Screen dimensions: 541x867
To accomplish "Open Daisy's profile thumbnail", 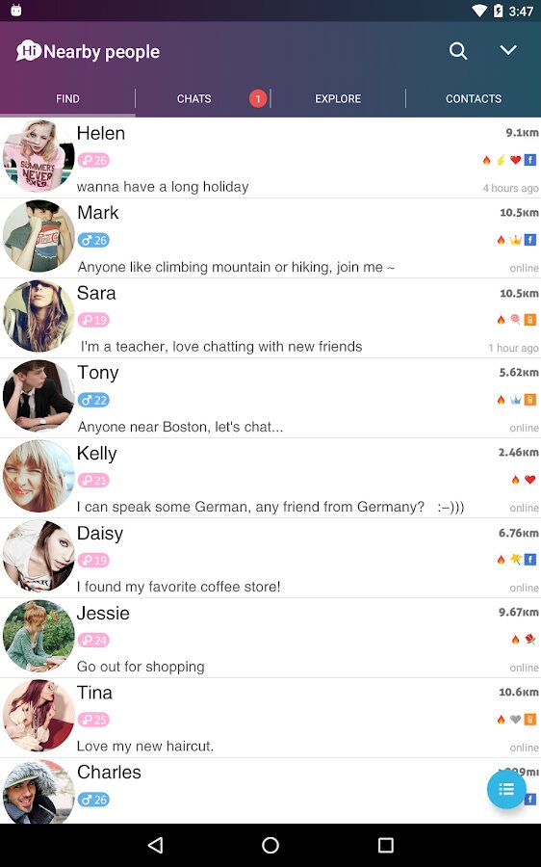I will [x=39, y=556].
